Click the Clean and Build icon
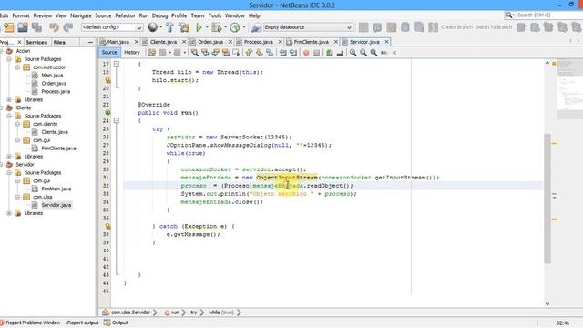The image size is (583, 328). click(x=184, y=27)
